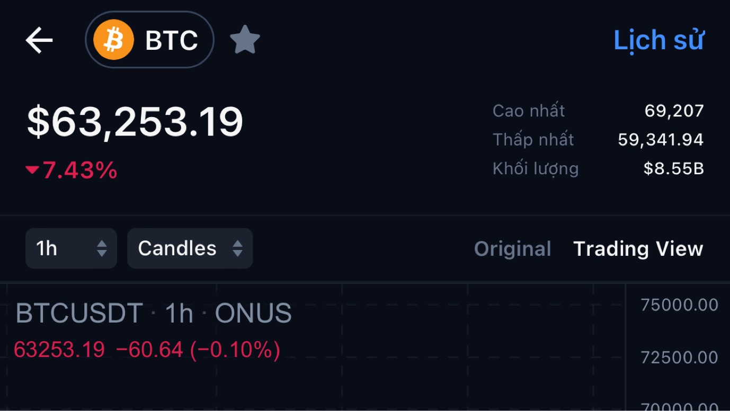
Task: Select the Trading View tab
Action: (x=638, y=249)
